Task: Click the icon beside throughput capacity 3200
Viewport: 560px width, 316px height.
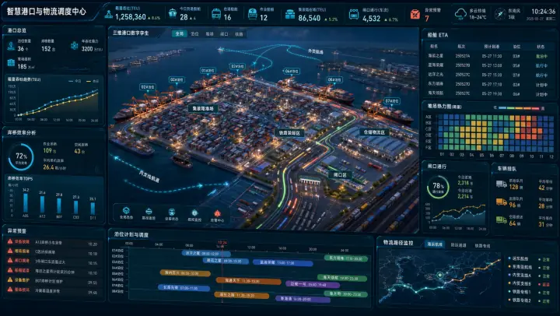Action: (75, 46)
